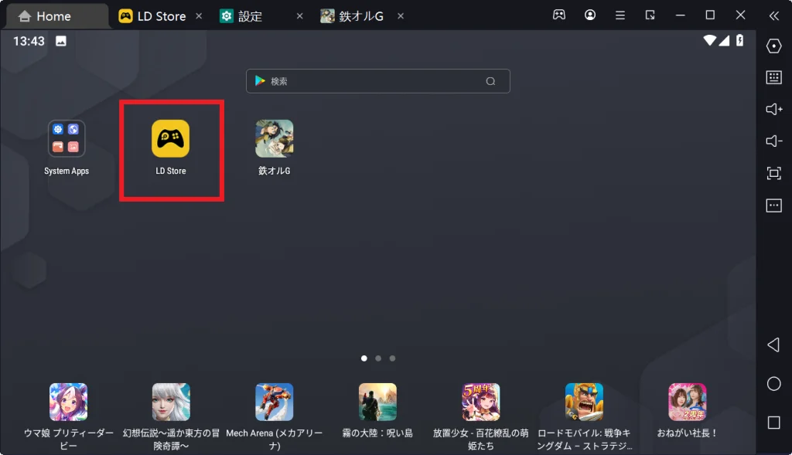Collapse the right sidebar with double chevron
Image resolution: width=792 pixels, height=455 pixels.
[773, 16]
